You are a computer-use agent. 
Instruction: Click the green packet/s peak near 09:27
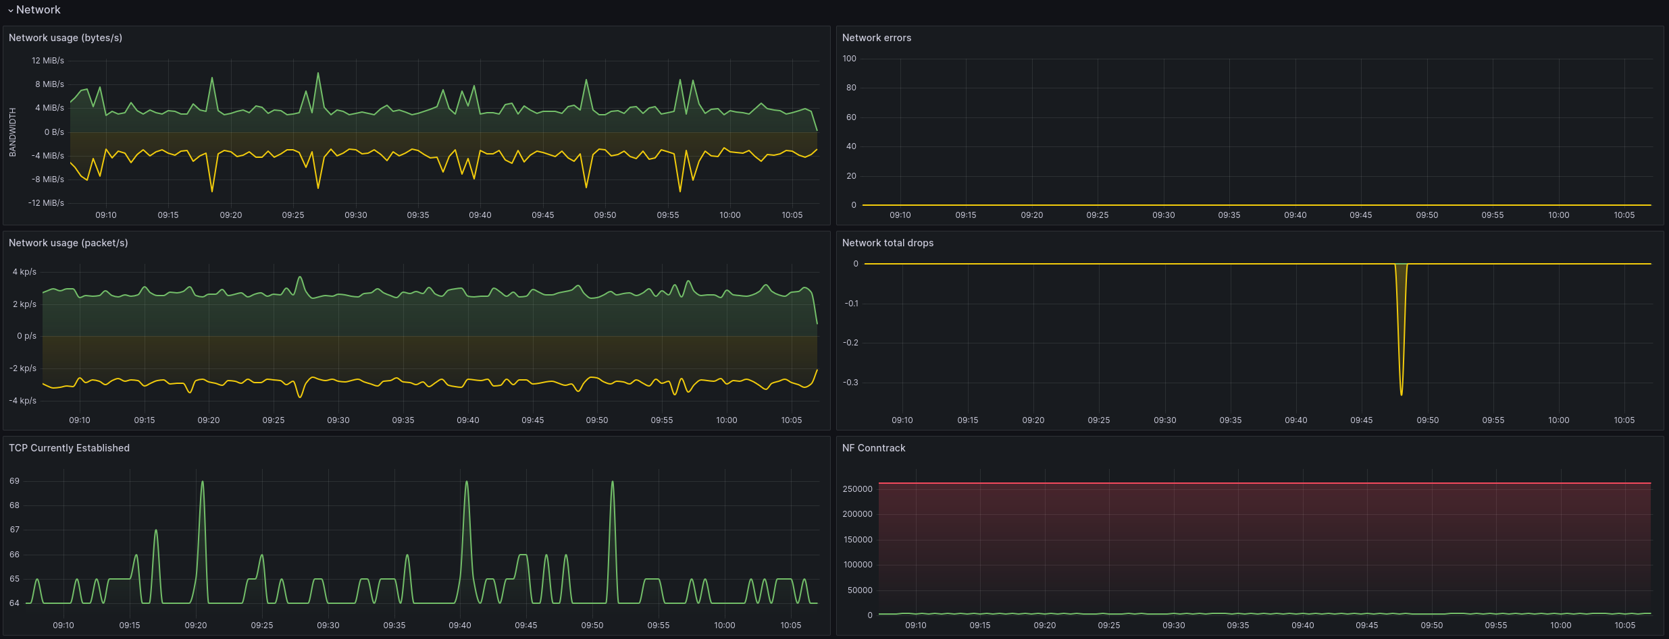300,277
